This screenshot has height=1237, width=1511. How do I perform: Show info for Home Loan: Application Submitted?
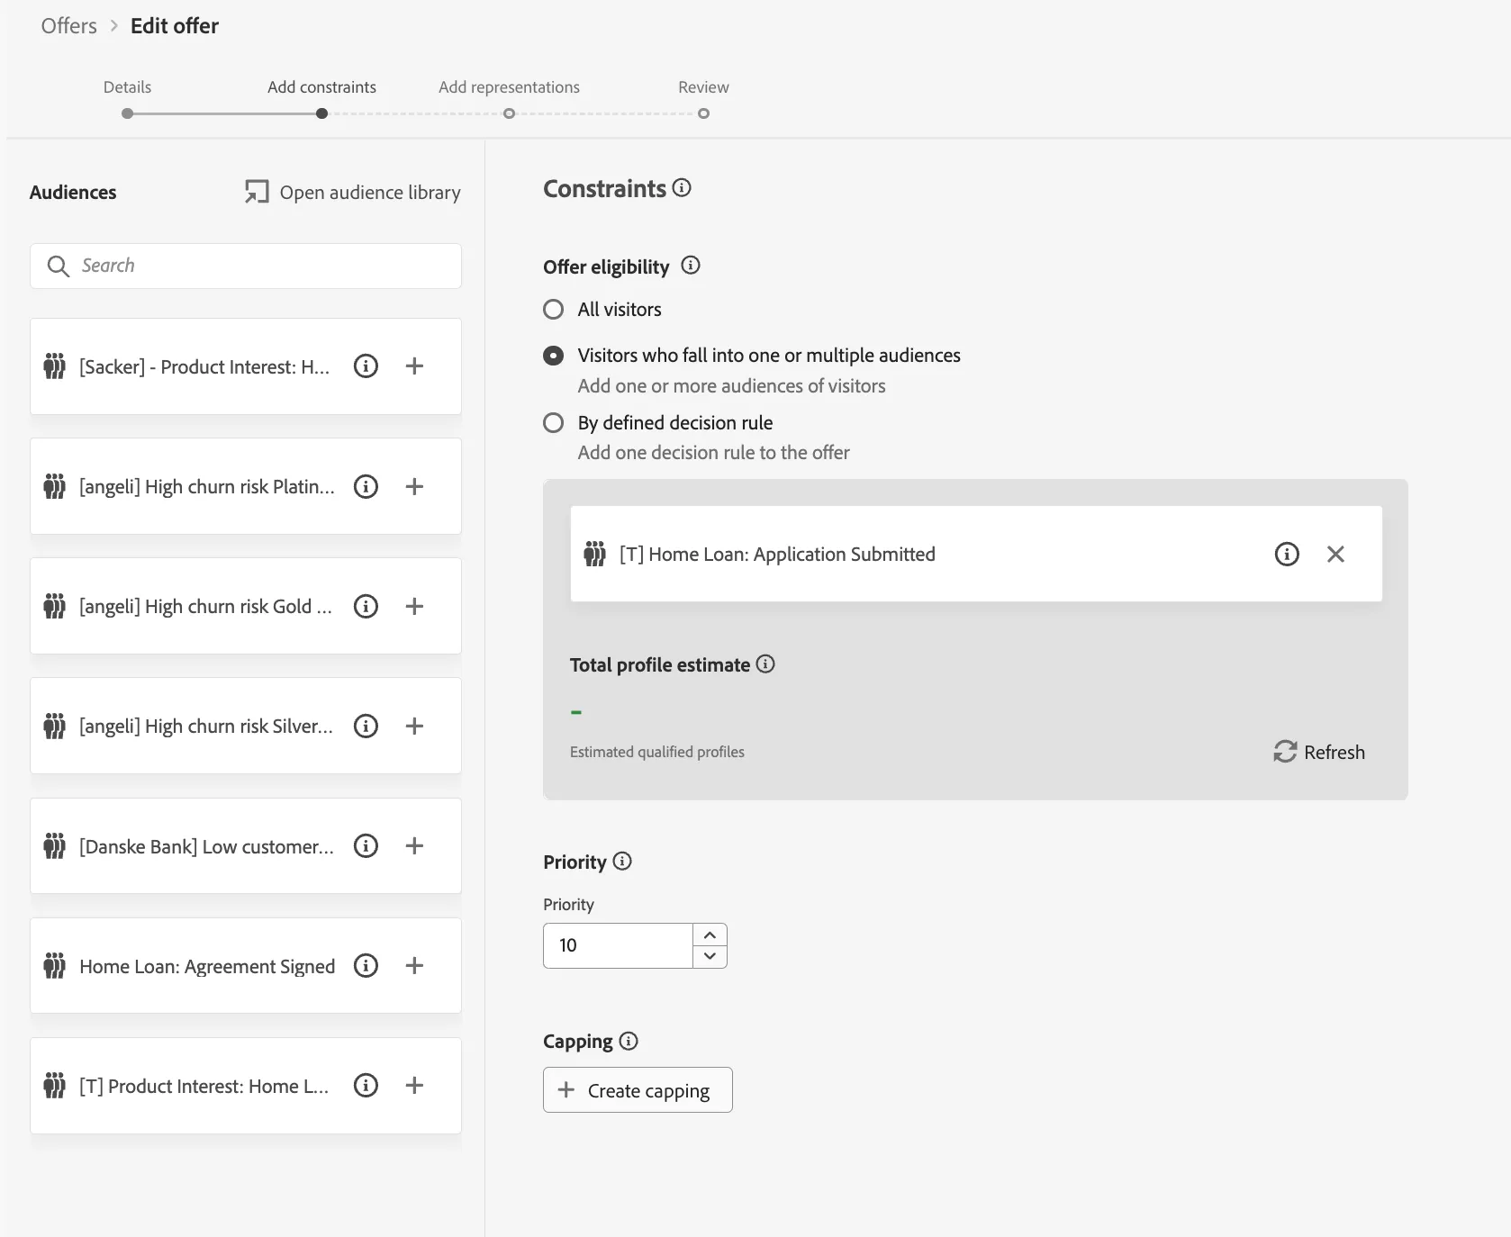[x=1287, y=554]
